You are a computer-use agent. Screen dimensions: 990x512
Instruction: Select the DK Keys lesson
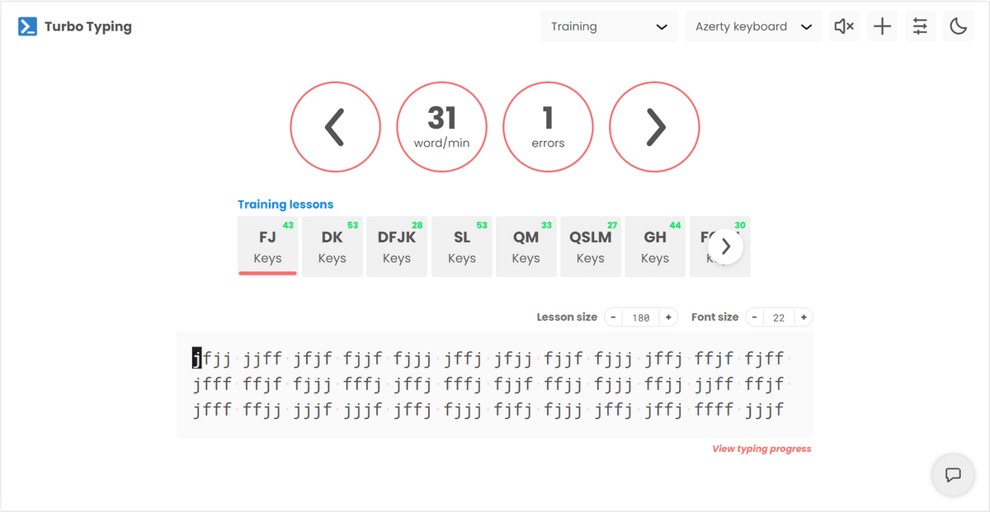332,247
